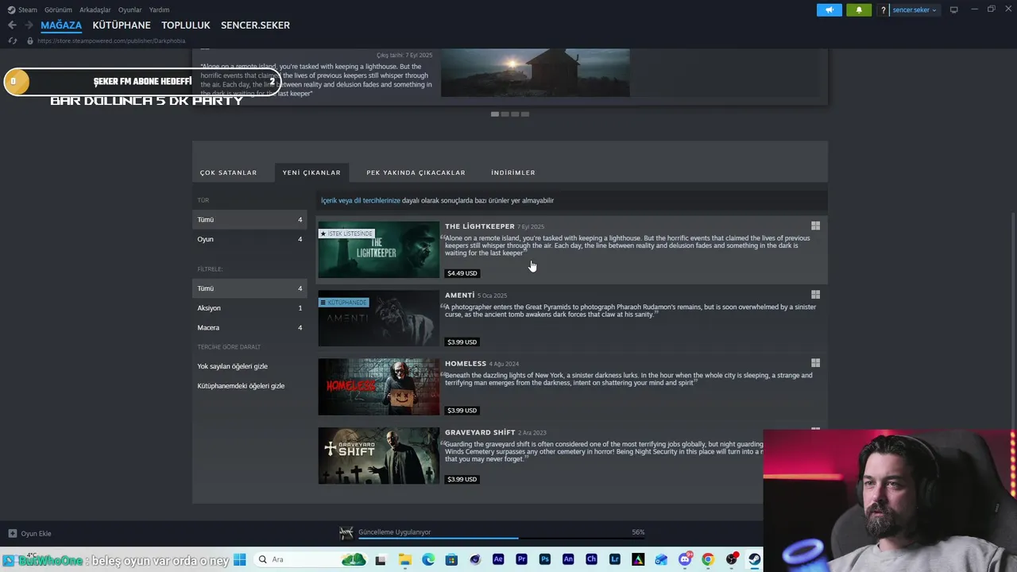The width and height of the screenshot is (1017, 572).
Task: Open İçerik veya dil tercihlerinize link
Action: (361, 200)
